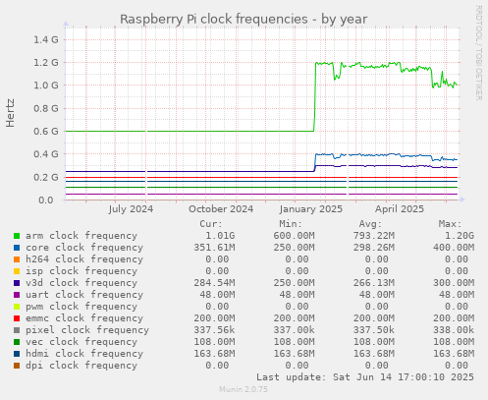Click the 'Munin 2.0.75' footer text
This screenshot has width=488, height=400.
pyautogui.click(x=244, y=389)
